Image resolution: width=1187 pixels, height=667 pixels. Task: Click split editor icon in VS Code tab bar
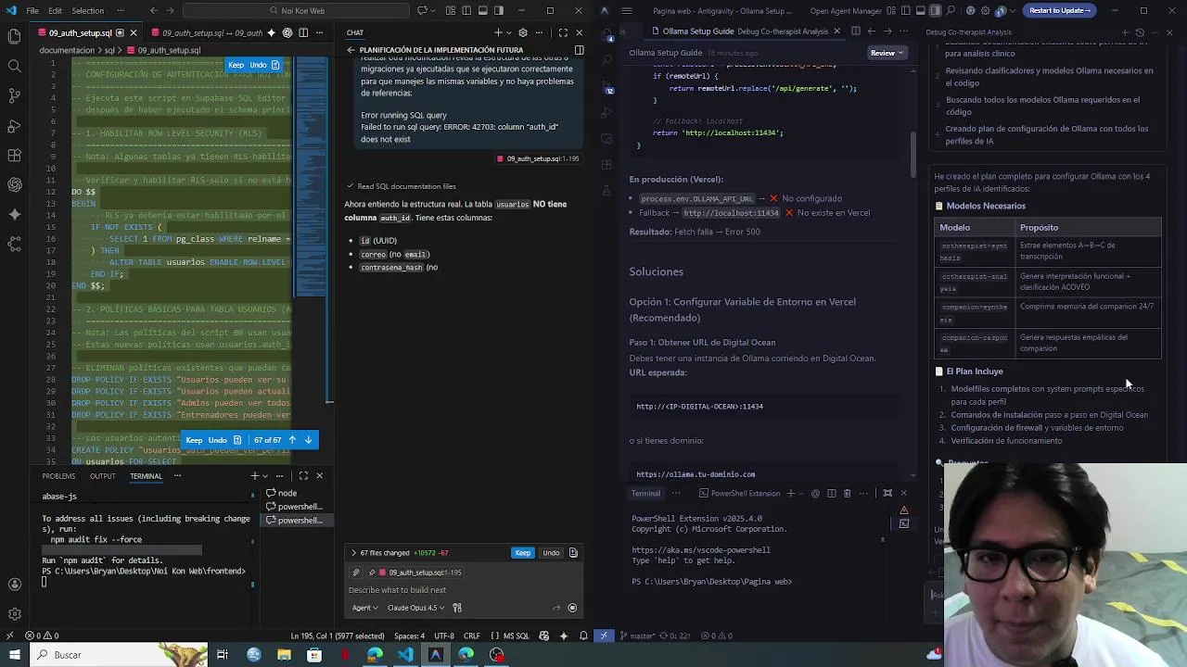coord(303,32)
